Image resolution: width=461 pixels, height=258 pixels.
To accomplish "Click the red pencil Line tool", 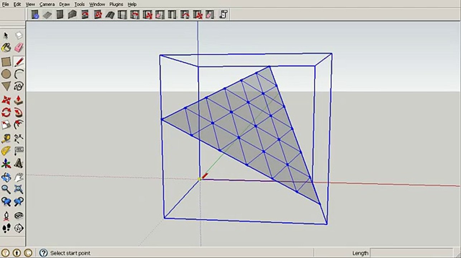I will coord(19,62).
